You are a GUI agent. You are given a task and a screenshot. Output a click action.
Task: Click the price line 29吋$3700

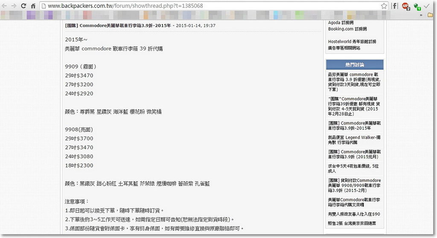[x=79, y=139]
